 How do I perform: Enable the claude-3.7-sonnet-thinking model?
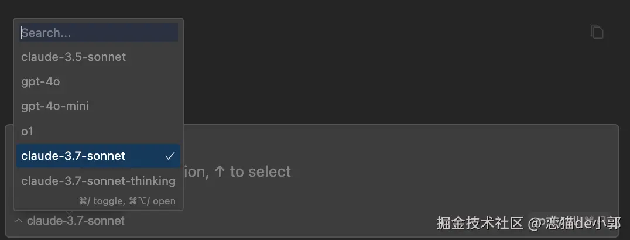click(98, 181)
